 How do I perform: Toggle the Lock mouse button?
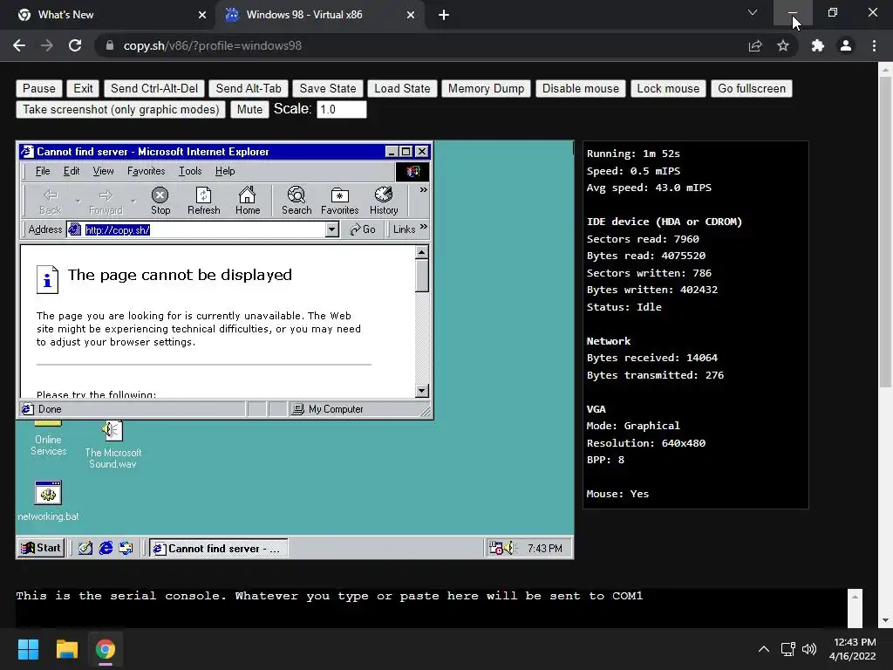(668, 88)
